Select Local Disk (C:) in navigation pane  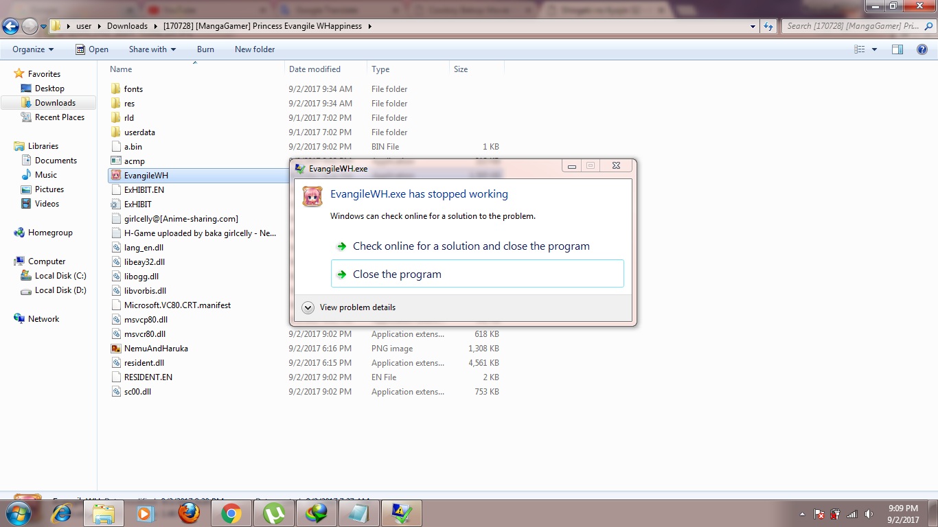click(60, 276)
